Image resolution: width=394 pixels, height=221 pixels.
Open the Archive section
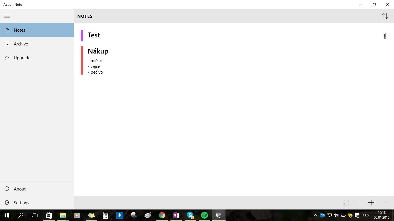[37, 44]
